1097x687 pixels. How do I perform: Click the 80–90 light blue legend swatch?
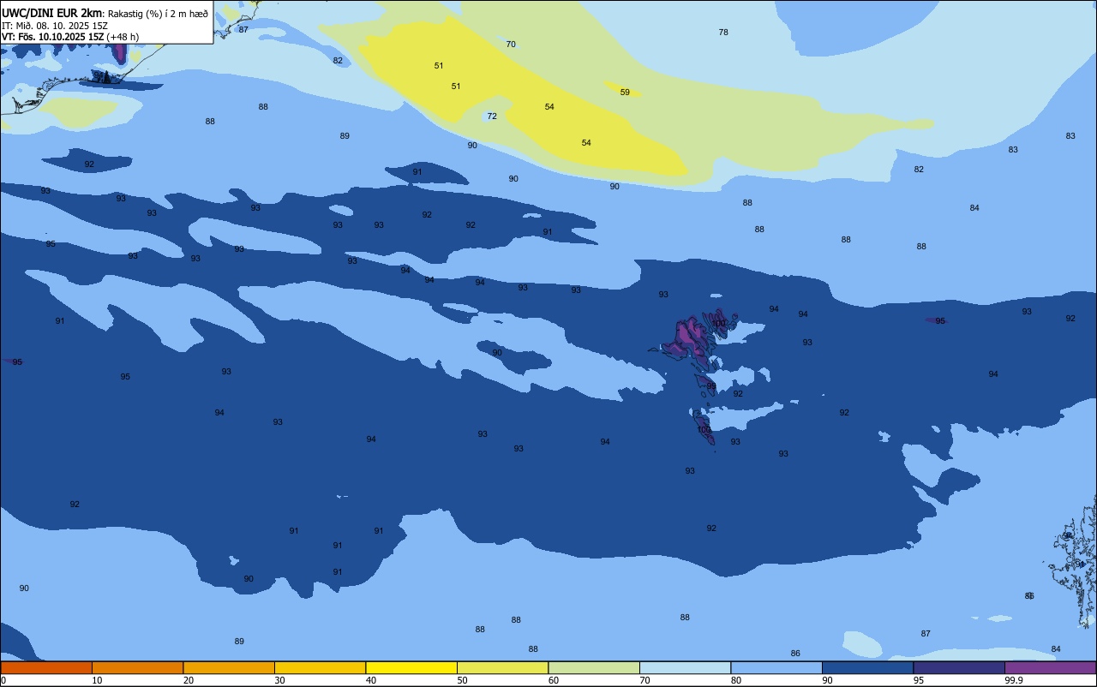776,667
